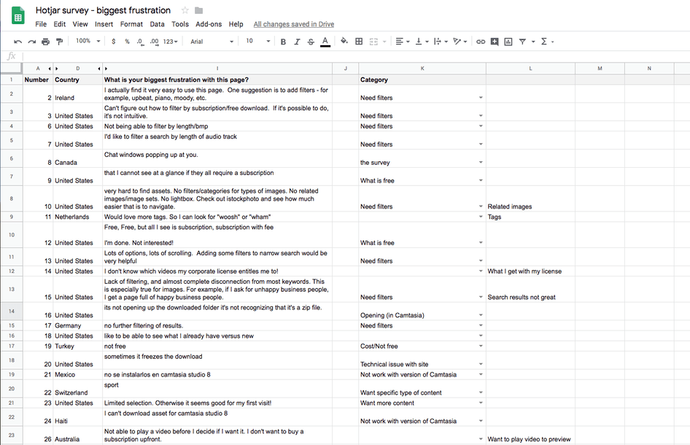
Task: Click the Insert chart icon
Action: (508, 42)
